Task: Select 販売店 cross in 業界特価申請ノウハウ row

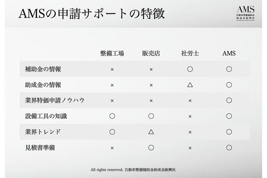Action: tap(151, 101)
